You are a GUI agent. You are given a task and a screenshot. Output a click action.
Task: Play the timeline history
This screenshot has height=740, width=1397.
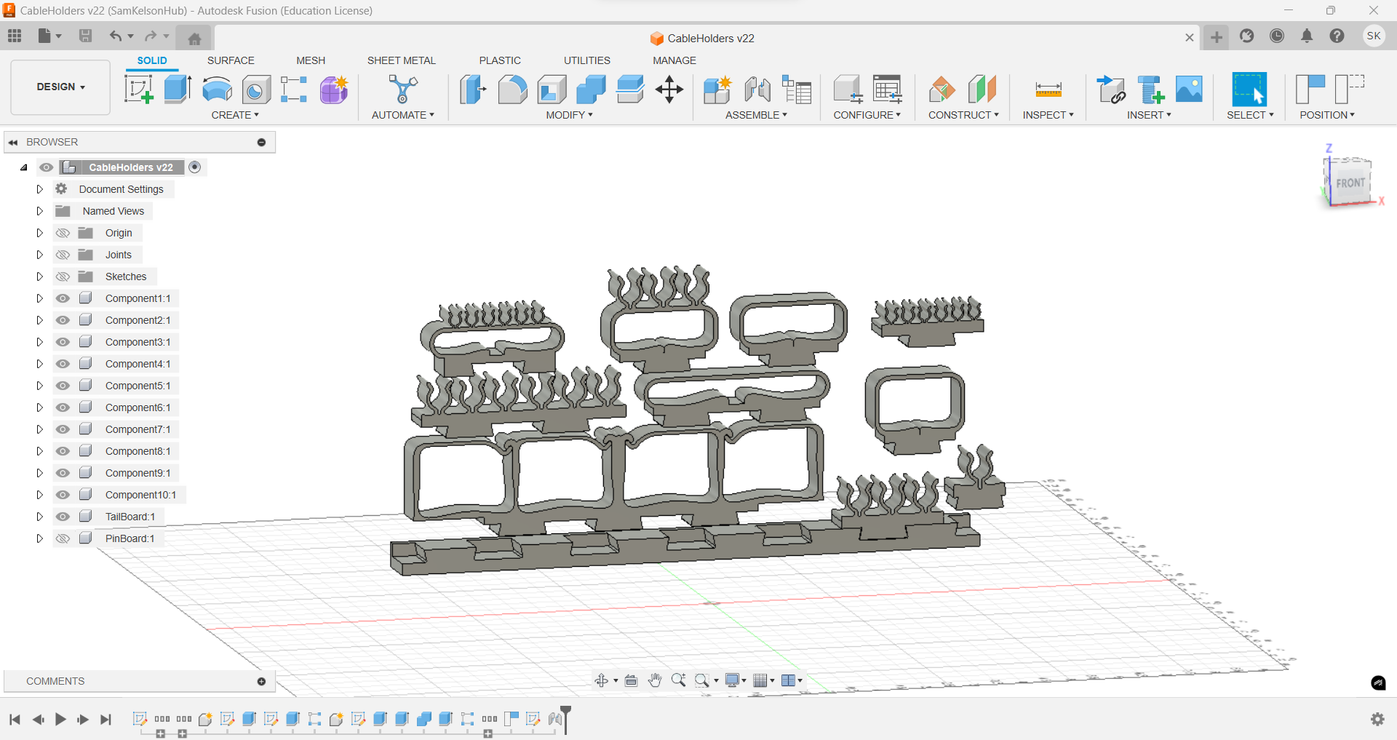[60, 719]
